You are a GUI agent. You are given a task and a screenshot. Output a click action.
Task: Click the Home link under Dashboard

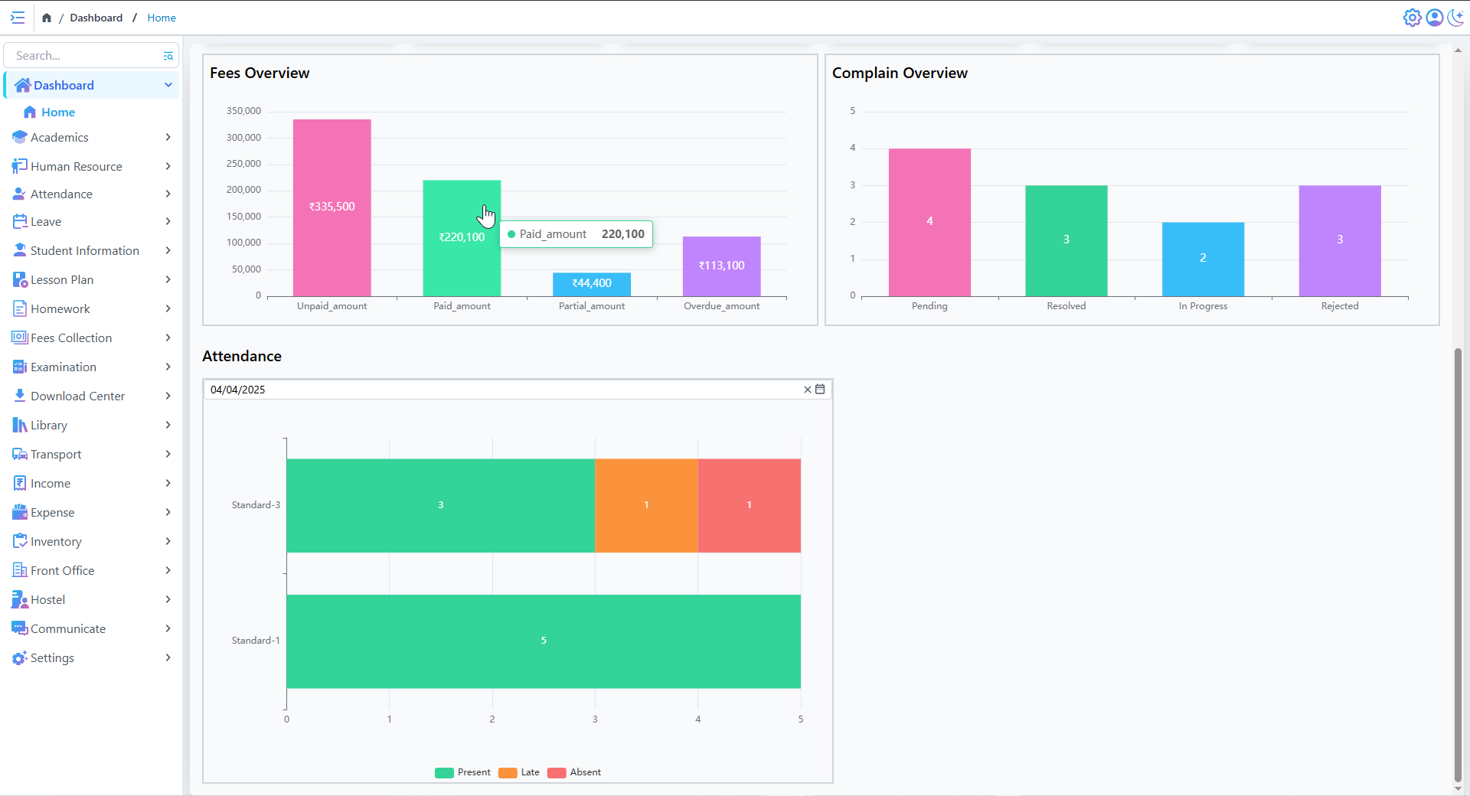[58, 113]
